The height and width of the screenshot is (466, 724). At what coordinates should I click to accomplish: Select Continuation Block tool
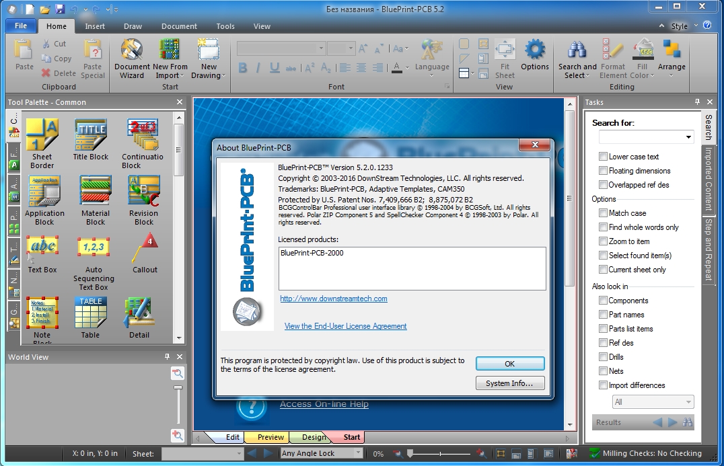142,143
